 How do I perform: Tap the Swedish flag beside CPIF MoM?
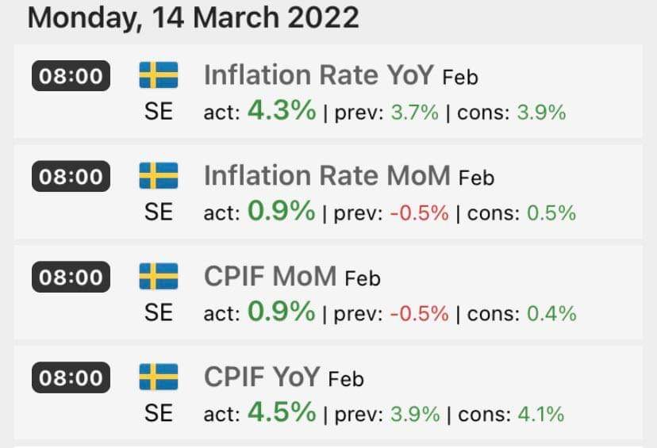tap(159, 276)
